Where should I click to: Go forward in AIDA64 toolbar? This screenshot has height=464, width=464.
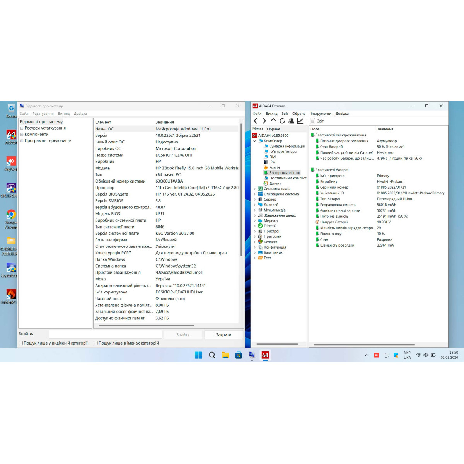point(264,121)
